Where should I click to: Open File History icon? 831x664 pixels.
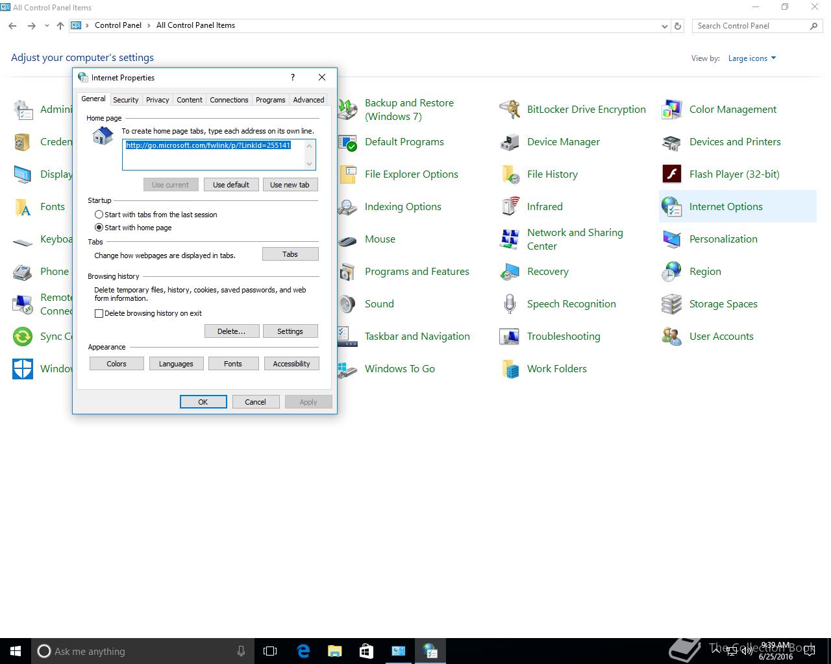click(x=510, y=174)
